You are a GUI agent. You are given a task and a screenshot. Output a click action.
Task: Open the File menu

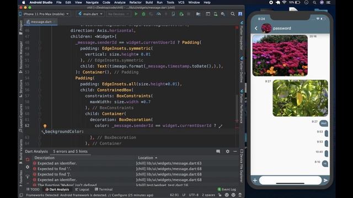59,2
